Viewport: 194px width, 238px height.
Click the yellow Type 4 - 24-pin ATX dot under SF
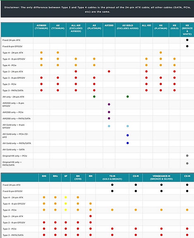click(x=66, y=197)
